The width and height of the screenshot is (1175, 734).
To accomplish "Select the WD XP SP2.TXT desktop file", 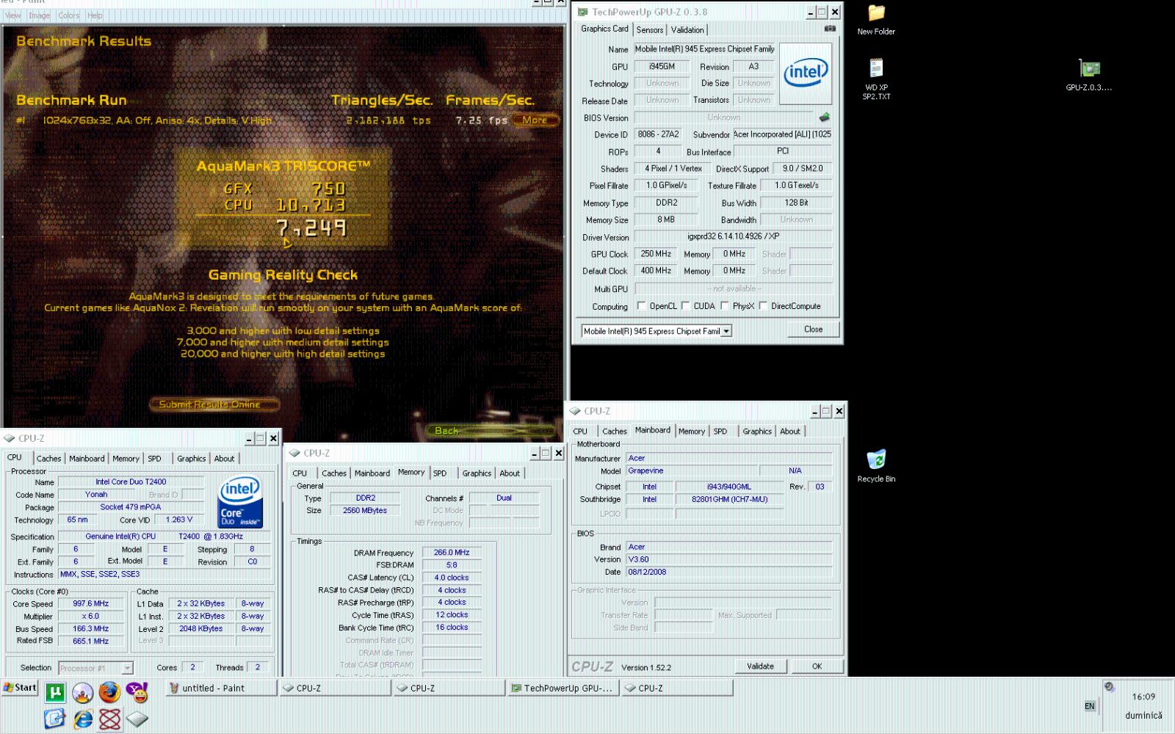I will tap(876, 79).
